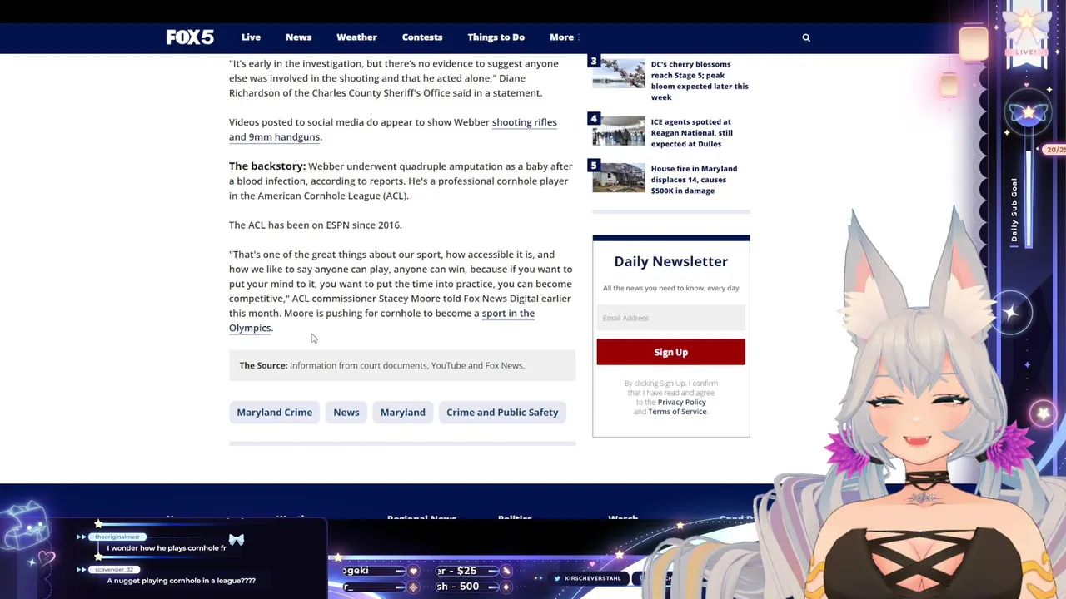Click the red Sign Up button
This screenshot has height=599, width=1066.
(670, 352)
